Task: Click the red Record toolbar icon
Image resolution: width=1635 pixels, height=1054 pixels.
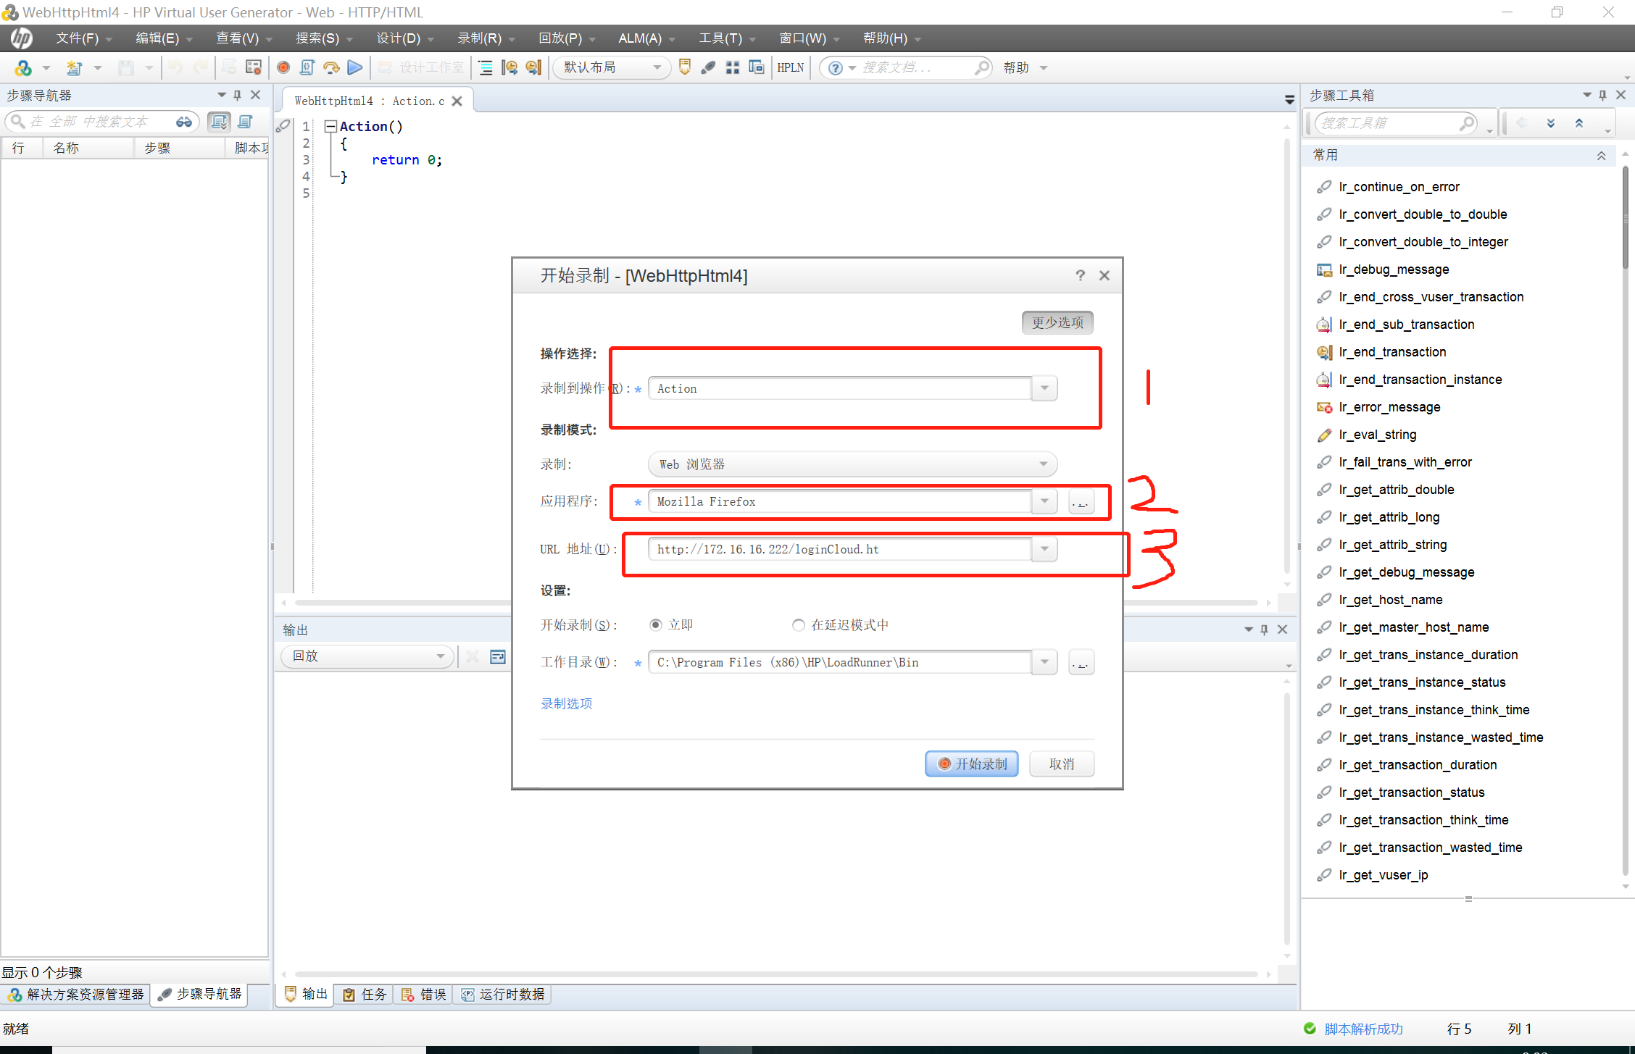Action: (x=283, y=67)
